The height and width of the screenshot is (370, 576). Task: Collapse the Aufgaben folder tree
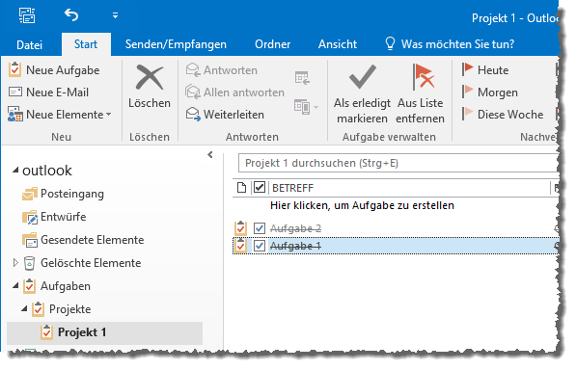pyautogui.click(x=15, y=285)
